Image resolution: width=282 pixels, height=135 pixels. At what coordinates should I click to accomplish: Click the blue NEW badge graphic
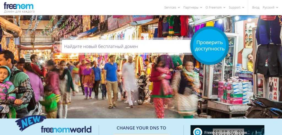pos(31,123)
